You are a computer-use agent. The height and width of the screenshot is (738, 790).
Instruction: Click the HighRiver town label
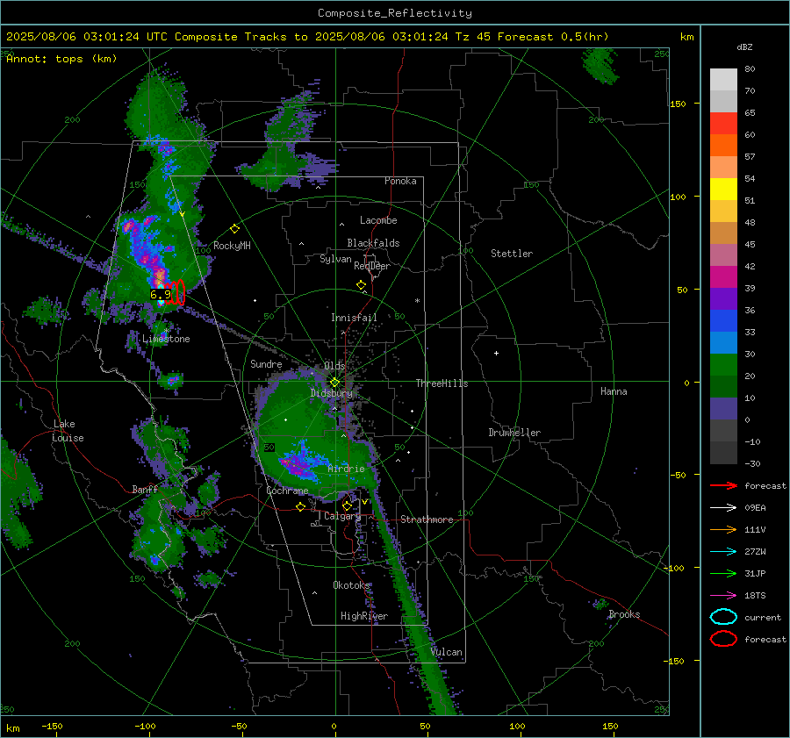click(x=364, y=616)
